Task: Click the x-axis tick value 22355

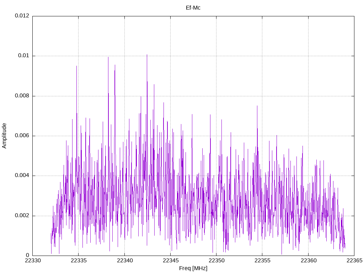Action: (x=262, y=261)
